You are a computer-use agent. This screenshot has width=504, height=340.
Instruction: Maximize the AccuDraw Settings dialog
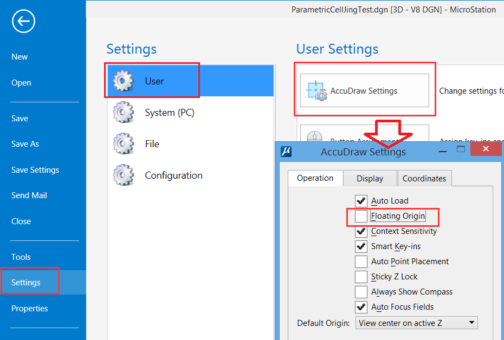[461, 149]
